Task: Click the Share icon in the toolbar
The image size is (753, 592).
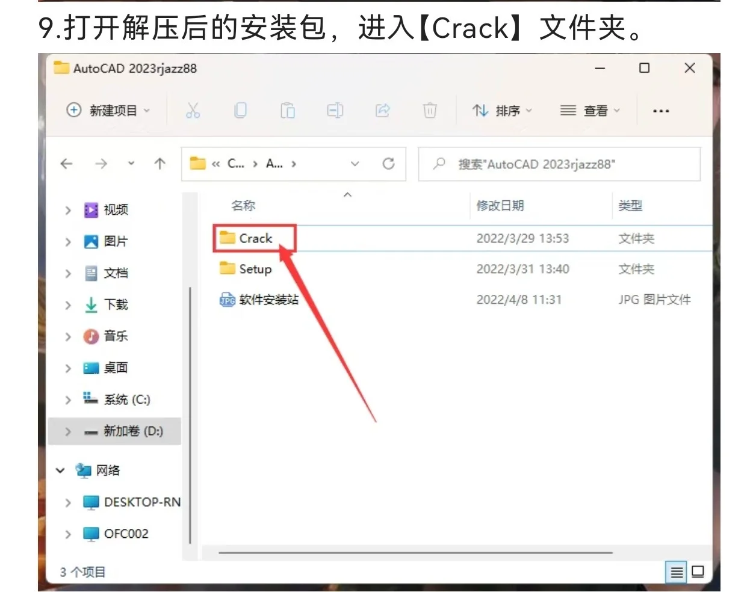Action: [383, 110]
